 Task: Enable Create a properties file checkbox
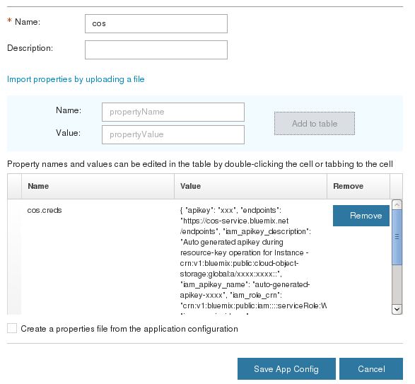coord(12,328)
